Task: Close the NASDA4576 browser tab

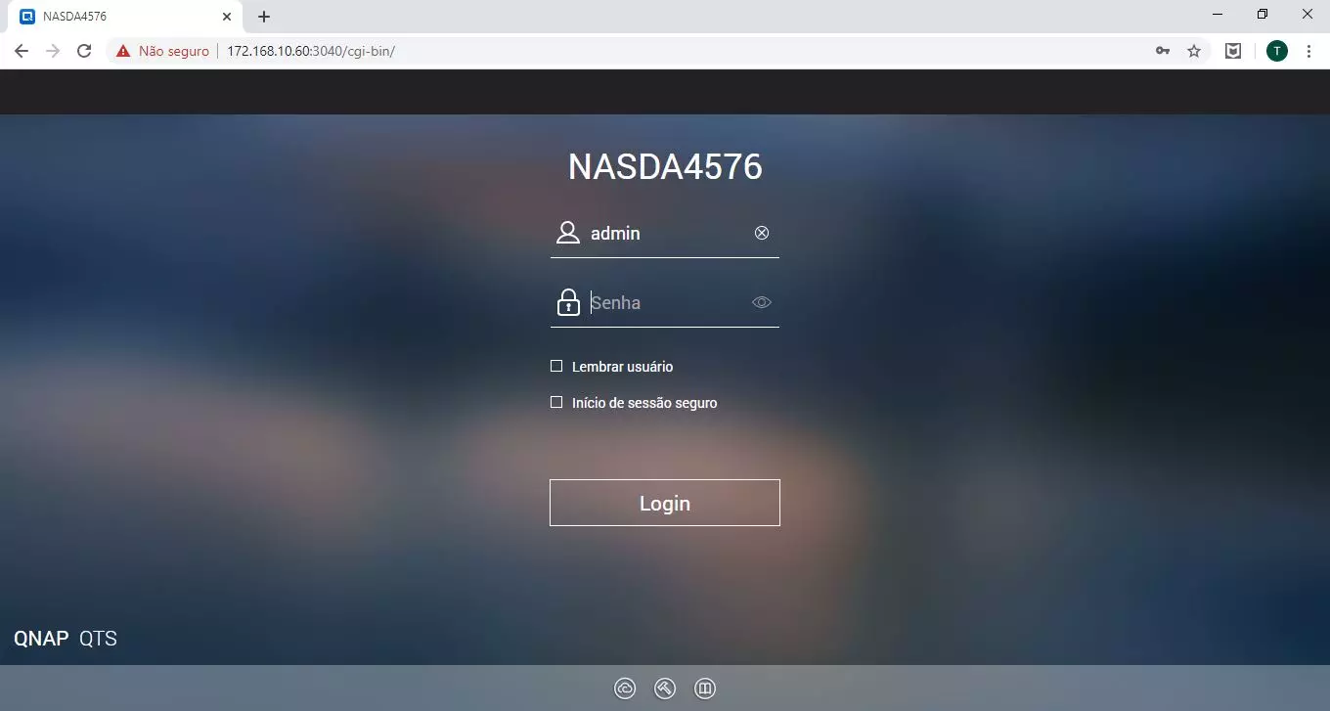Action: coord(226,17)
